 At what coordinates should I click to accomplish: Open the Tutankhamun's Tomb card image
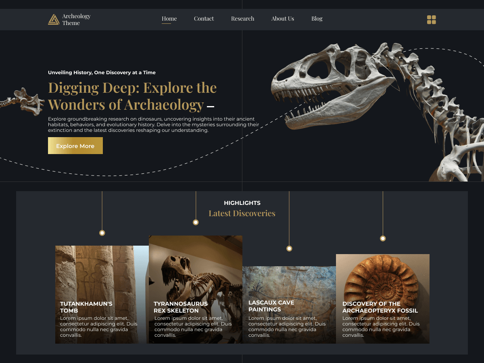pyautogui.click(x=102, y=270)
